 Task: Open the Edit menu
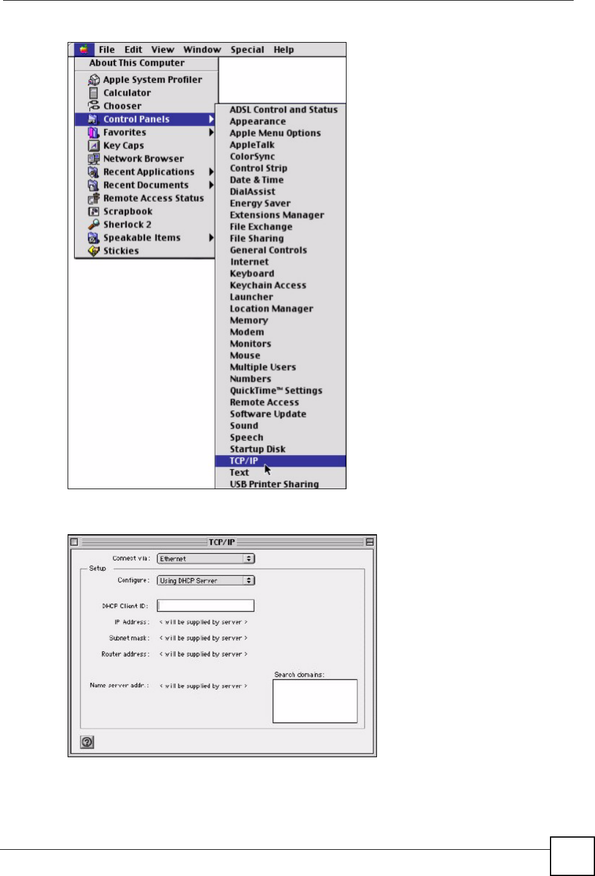pos(133,50)
